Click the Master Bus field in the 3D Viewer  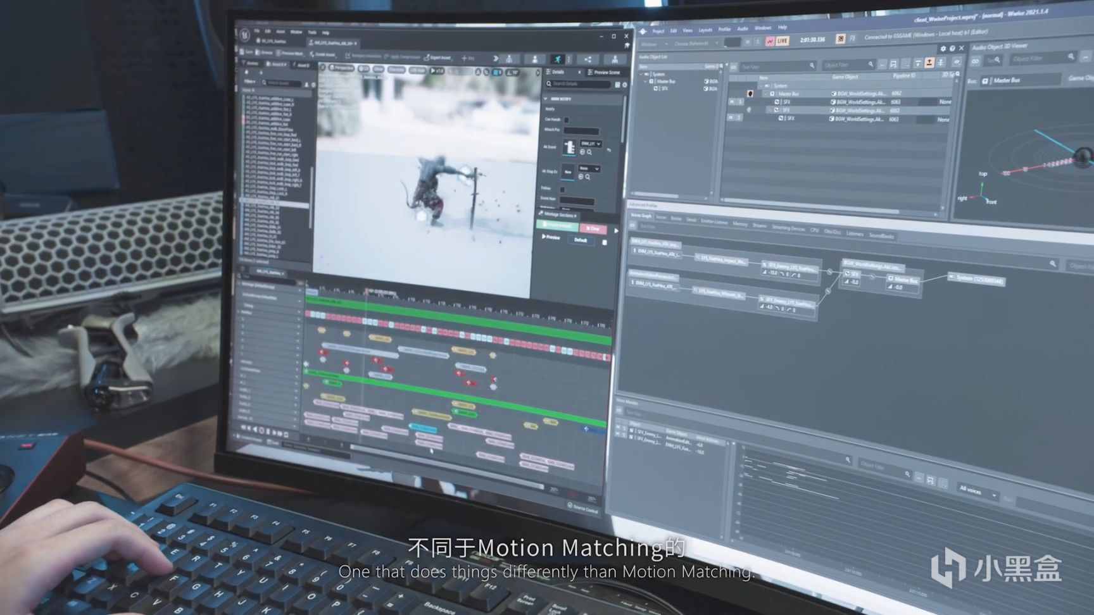pyautogui.click(x=1021, y=80)
